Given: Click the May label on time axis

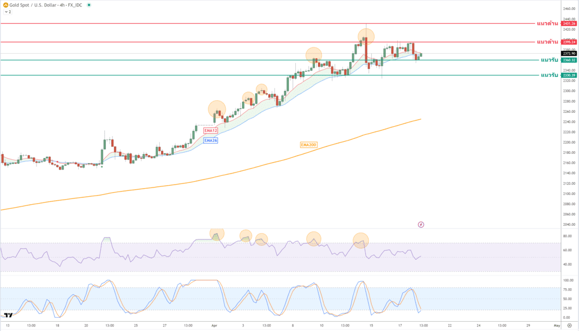Looking at the screenshot, I should (x=556, y=326).
